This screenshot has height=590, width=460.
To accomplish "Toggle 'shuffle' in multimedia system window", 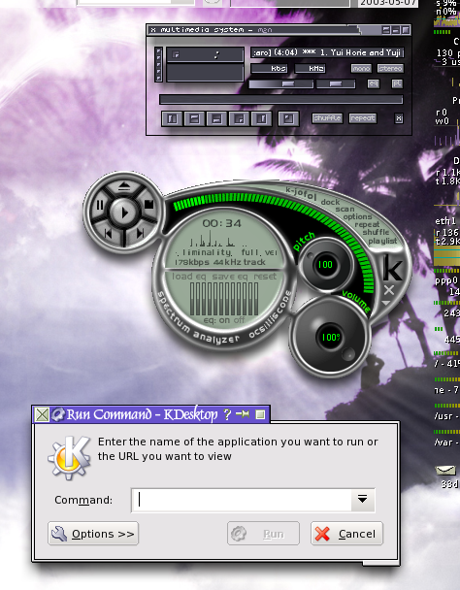I will click(327, 118).
